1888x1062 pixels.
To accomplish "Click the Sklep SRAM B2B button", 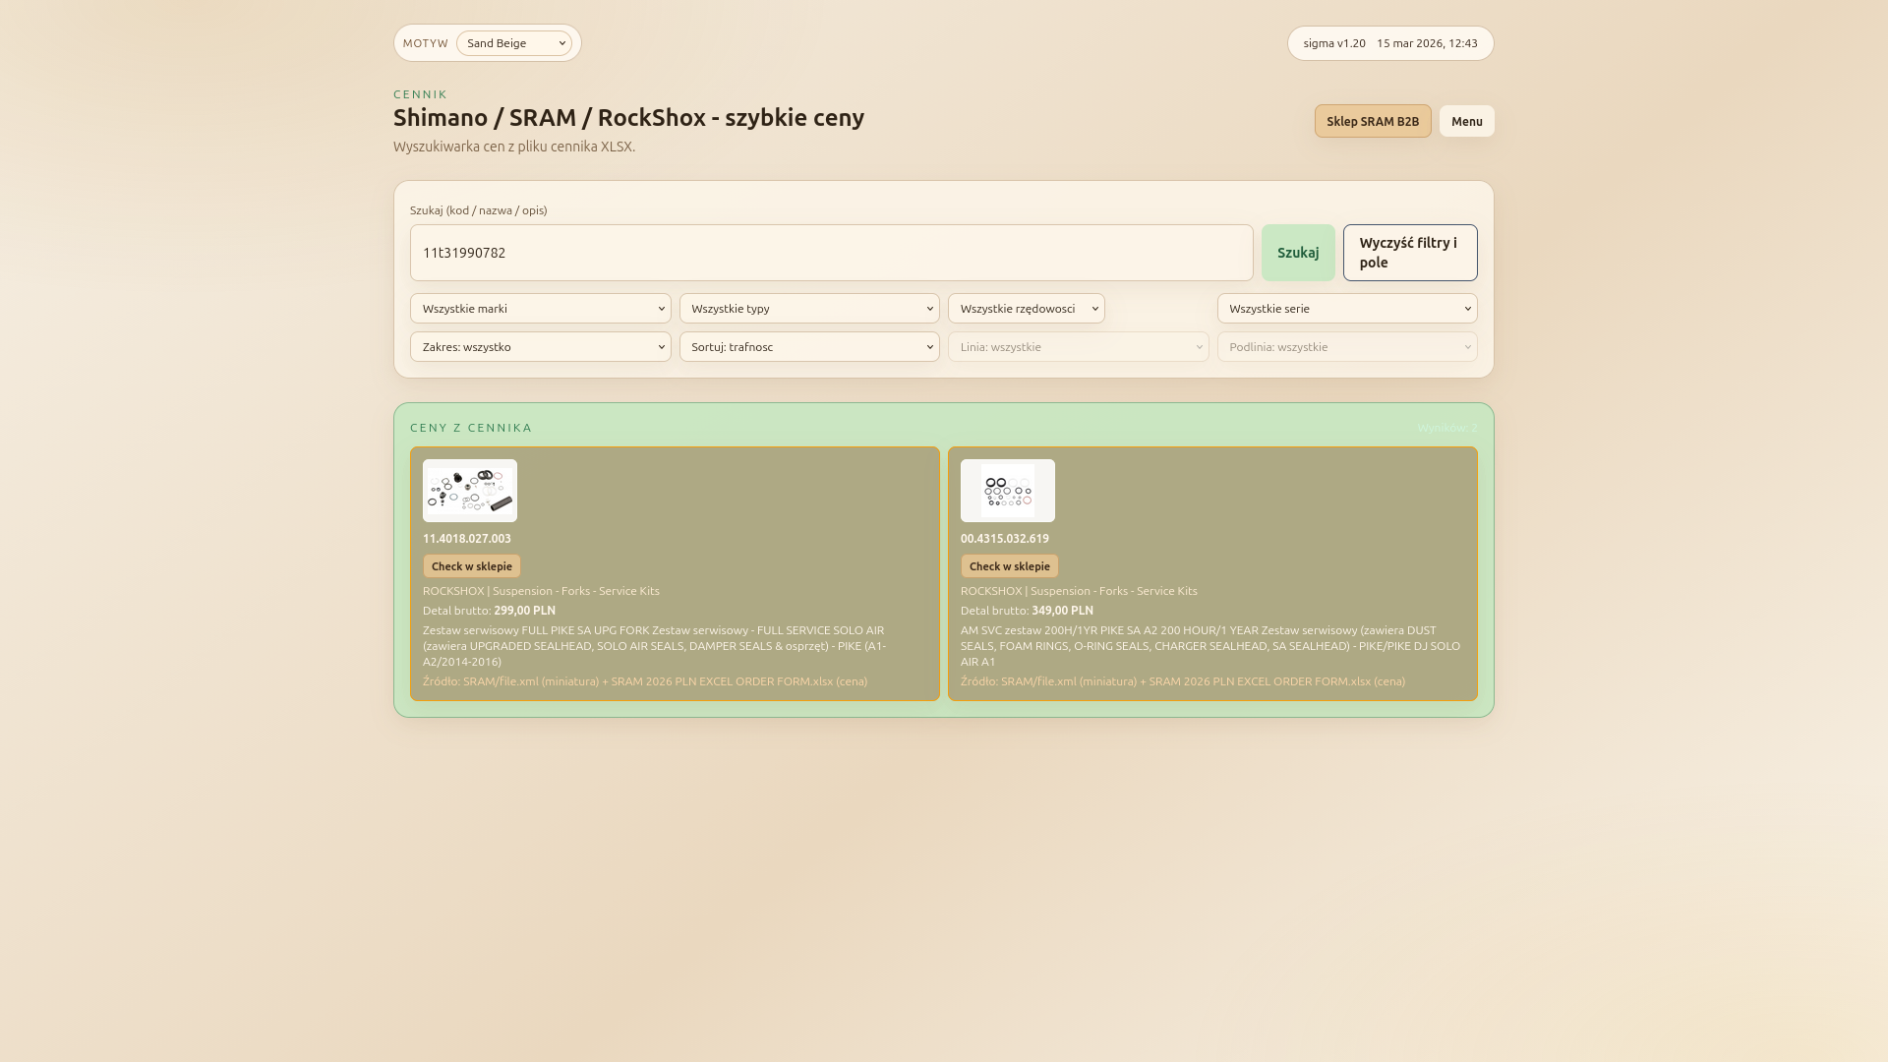I will (1373, 121).
